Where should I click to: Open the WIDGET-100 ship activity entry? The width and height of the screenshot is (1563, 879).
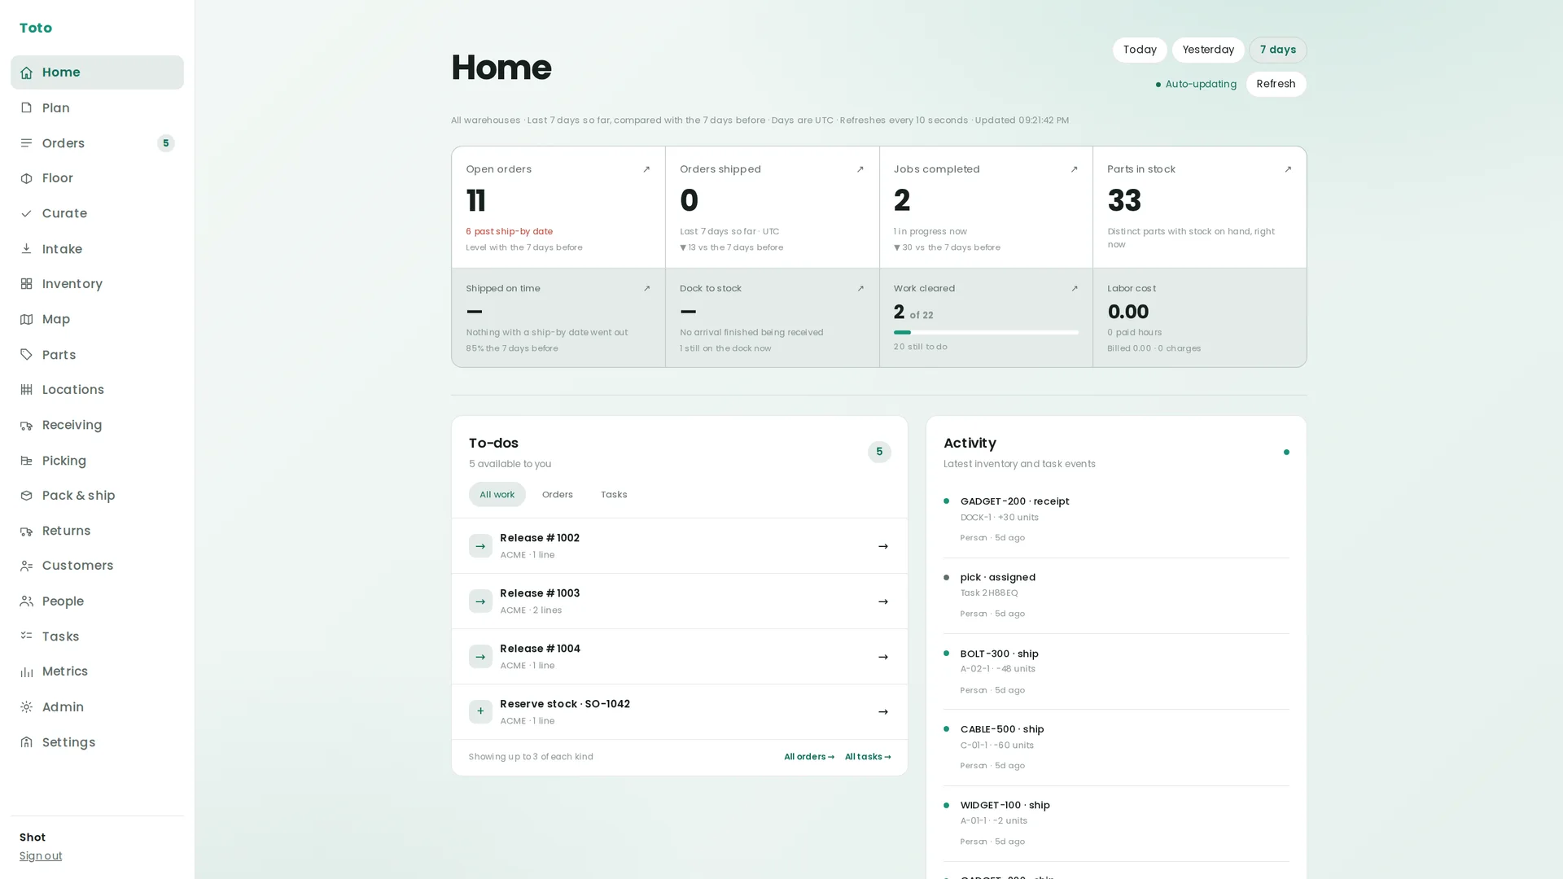click(1116, 823)
